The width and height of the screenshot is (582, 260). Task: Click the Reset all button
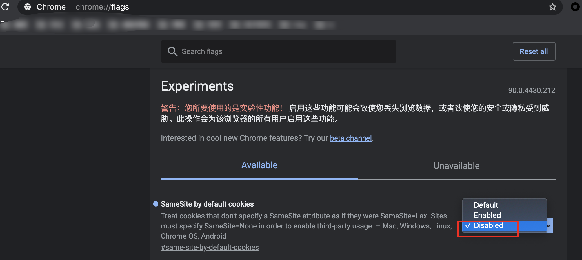point(534,51)
